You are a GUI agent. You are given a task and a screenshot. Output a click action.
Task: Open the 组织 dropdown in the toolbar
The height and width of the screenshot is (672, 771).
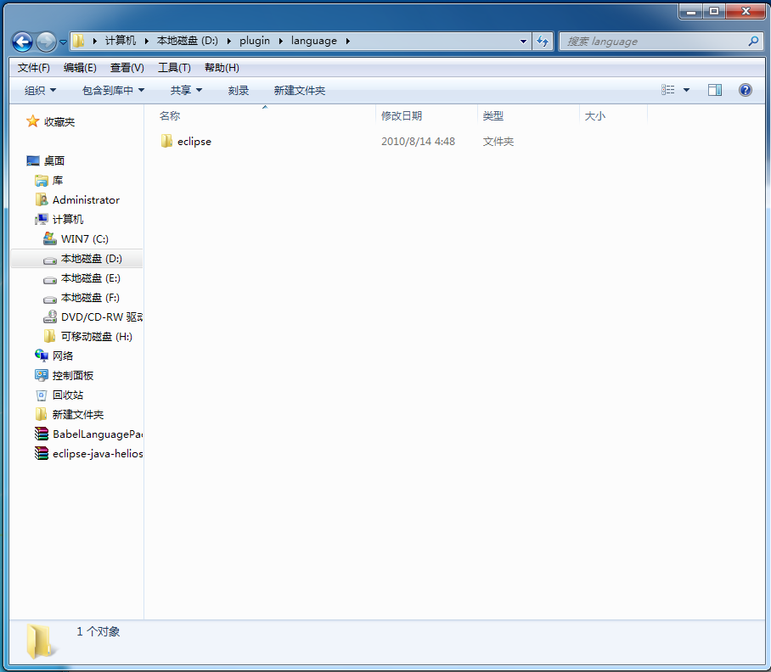pos(40,91)
